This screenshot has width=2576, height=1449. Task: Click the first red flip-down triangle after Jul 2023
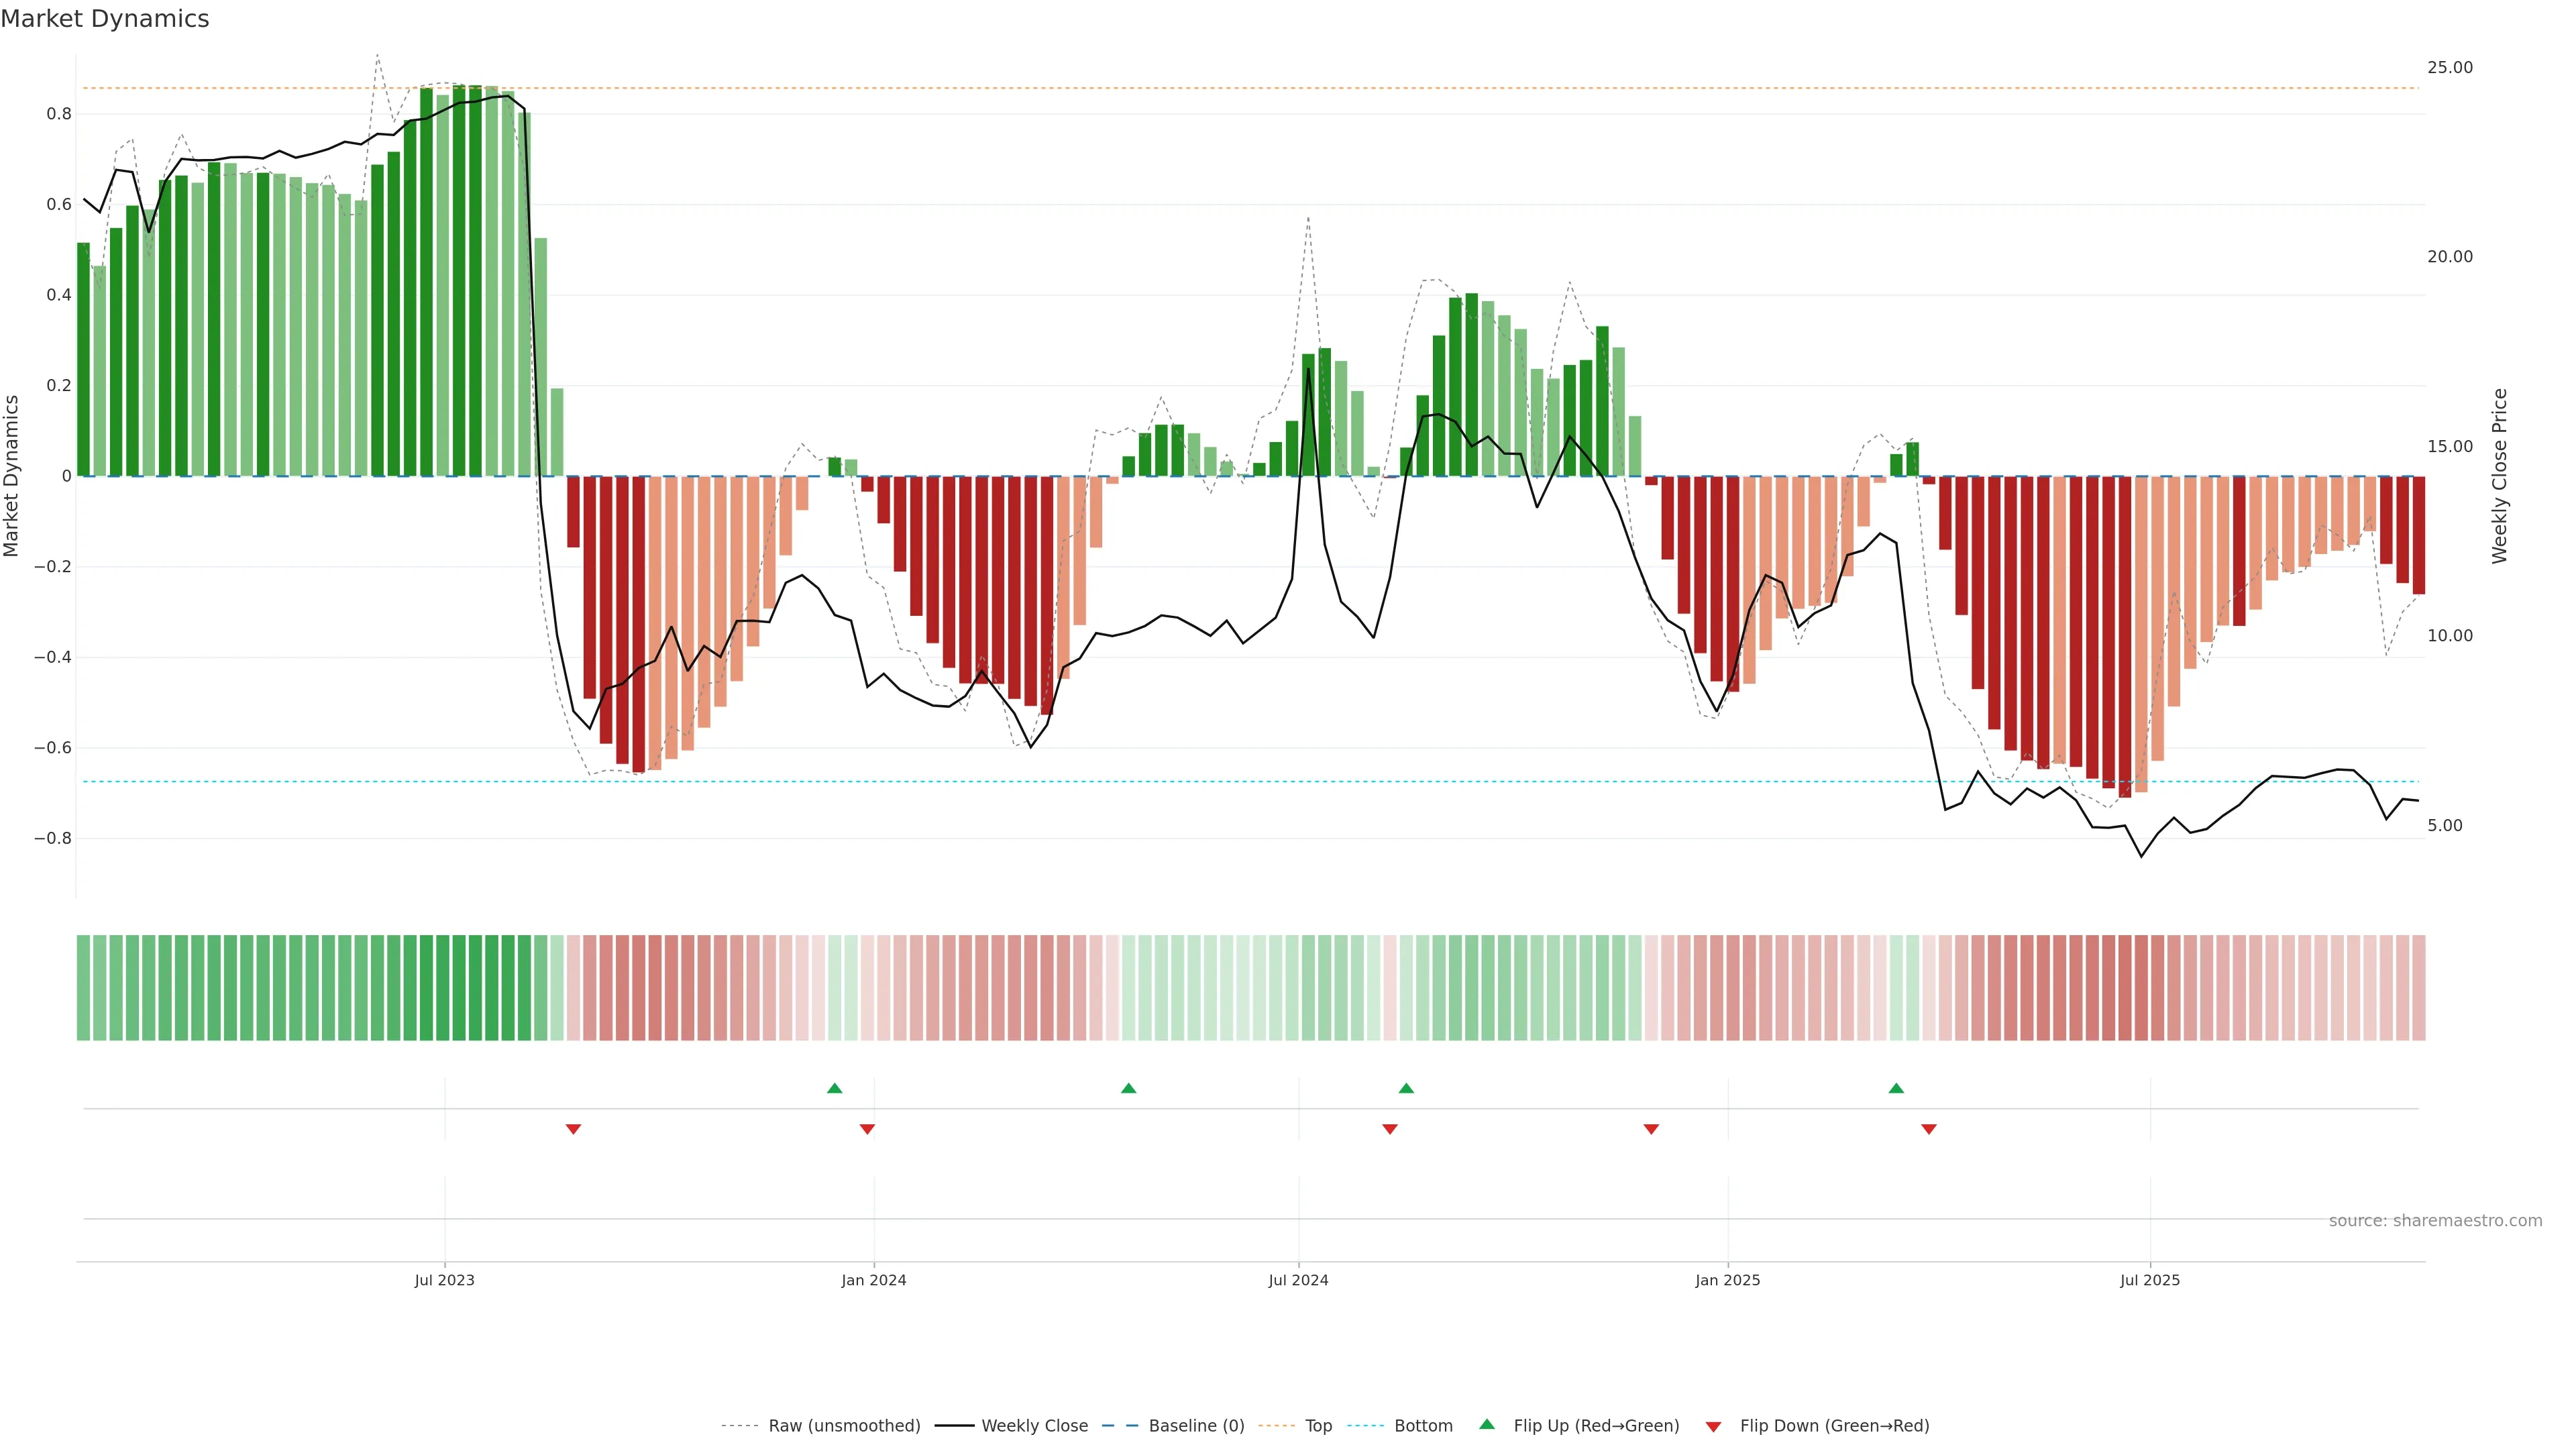pyautogui.click(x=573, y=1129)
